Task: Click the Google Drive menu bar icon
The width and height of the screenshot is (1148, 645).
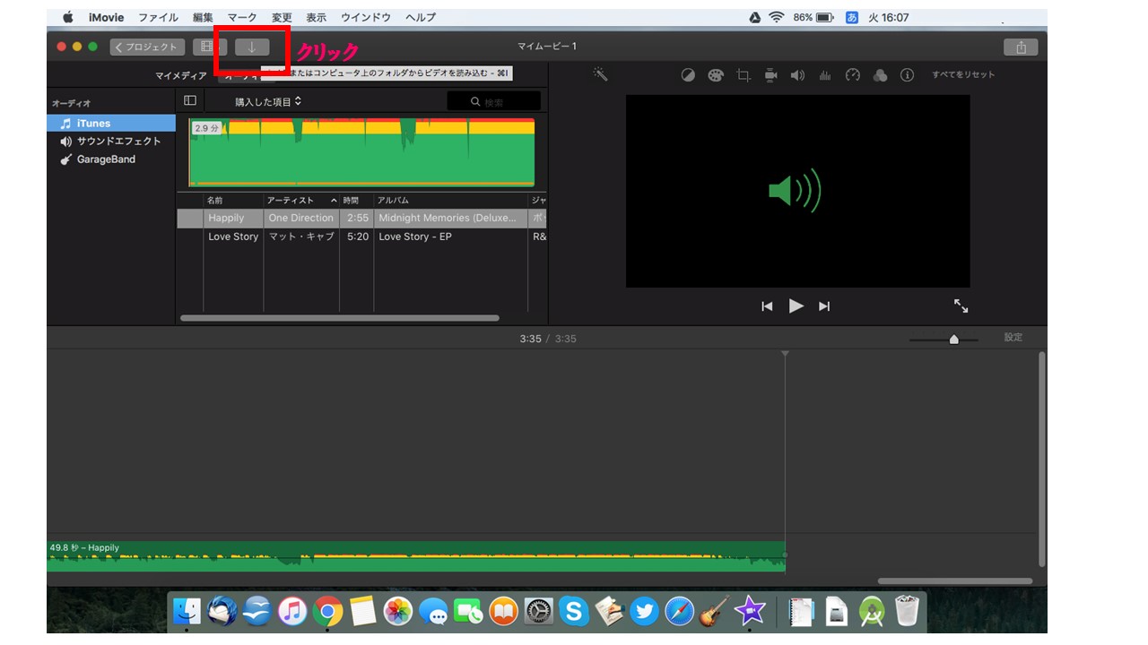Action: [754, 18]
